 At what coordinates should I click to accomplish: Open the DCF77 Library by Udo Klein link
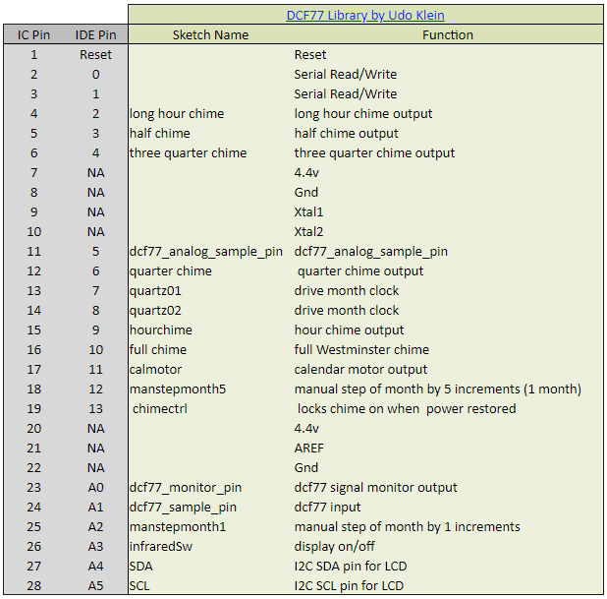(365, 15)
